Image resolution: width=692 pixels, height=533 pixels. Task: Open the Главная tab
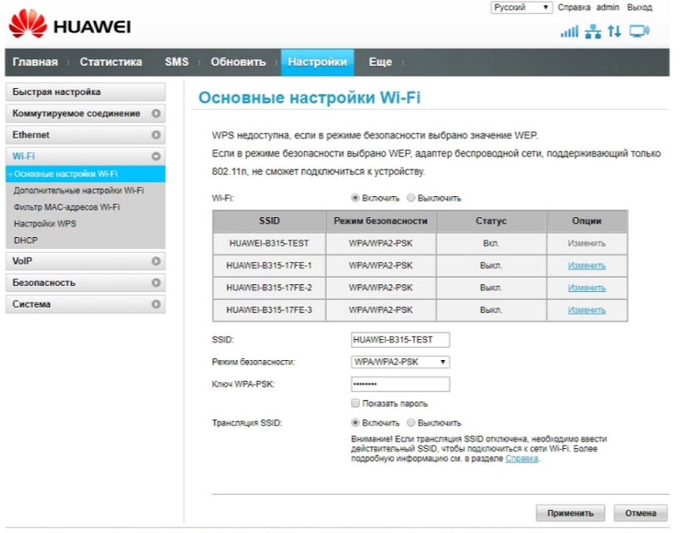pos(35,62)
